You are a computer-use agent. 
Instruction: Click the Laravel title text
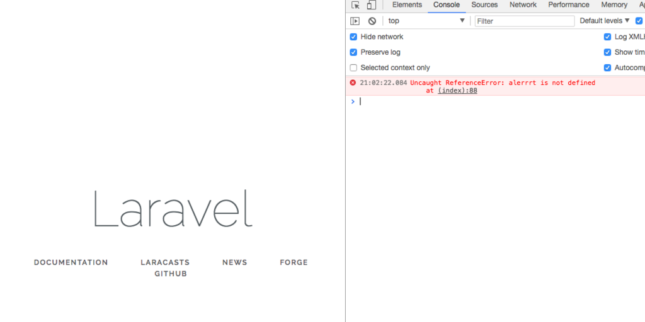173,208
